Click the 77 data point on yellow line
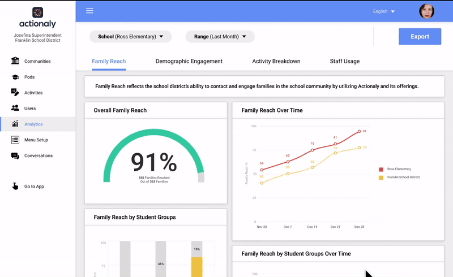The height and width of the screenshot is (277, 453). click(360, 148)
